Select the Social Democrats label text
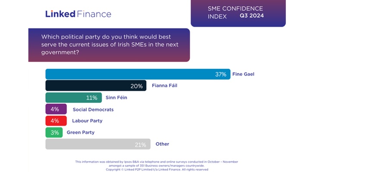This screenshot has height=172, width=388. (x=93, y=110)
